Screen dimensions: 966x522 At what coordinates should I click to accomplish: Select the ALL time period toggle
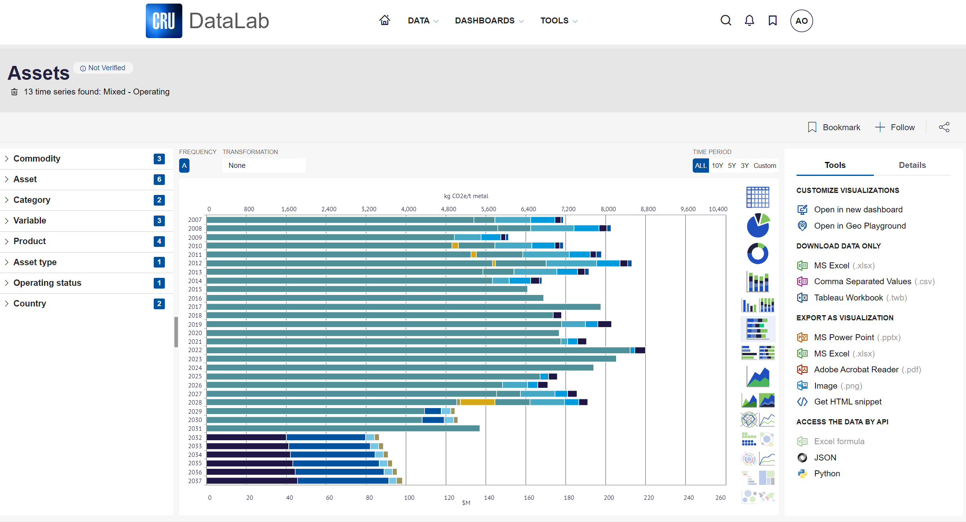[x=700, y=165]
